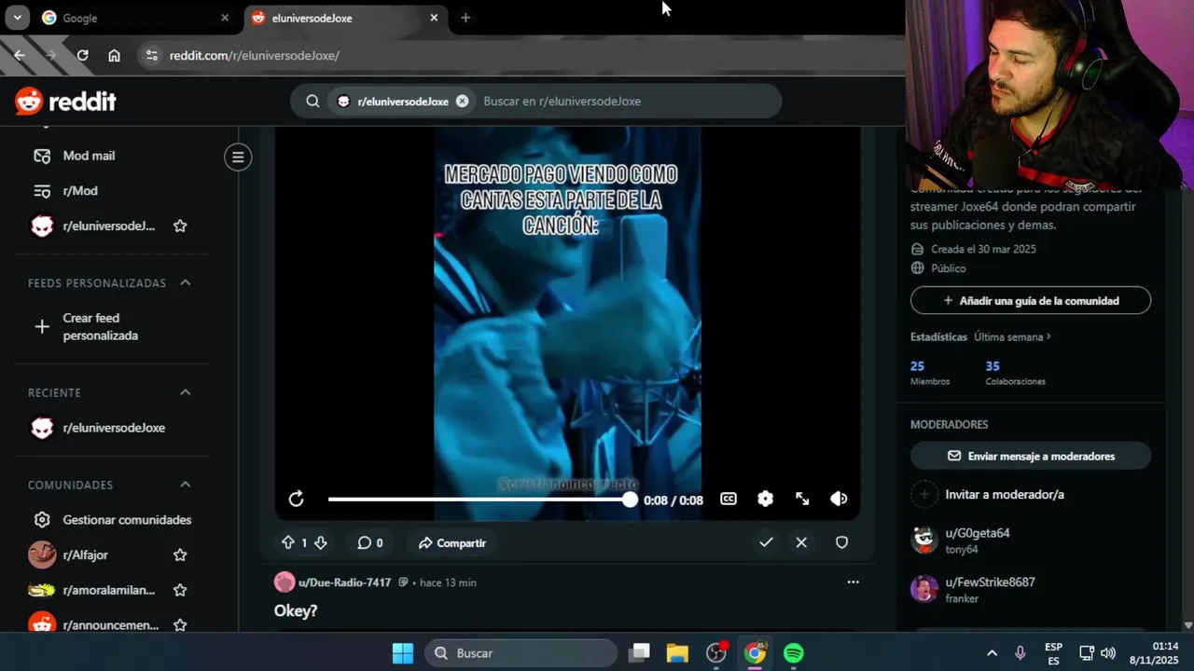Open video settings gear
The width and height of the screenshot is (1194, 671).
(765, 500)
